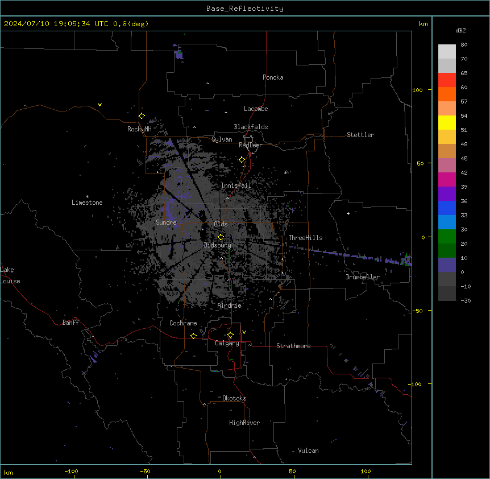Select the Banff label
The width and height of the screenshot is (490, 479).
(70, 323)
